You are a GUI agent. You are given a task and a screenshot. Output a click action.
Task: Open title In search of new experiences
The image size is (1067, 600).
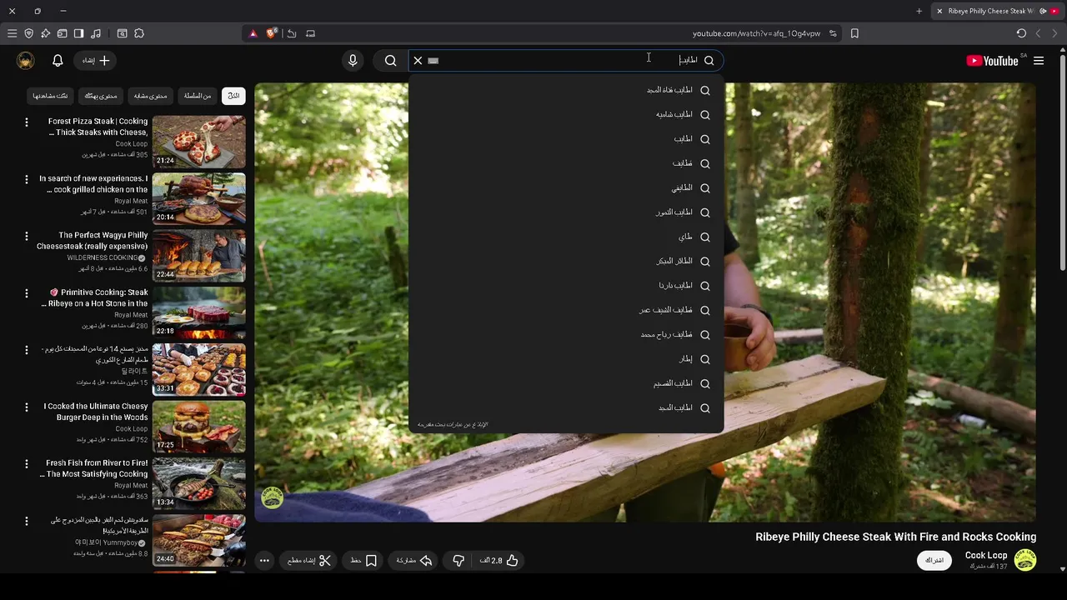click(x=93, y=184)
